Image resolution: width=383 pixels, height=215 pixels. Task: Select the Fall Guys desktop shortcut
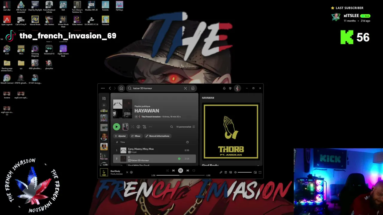(x=119, y=6)
